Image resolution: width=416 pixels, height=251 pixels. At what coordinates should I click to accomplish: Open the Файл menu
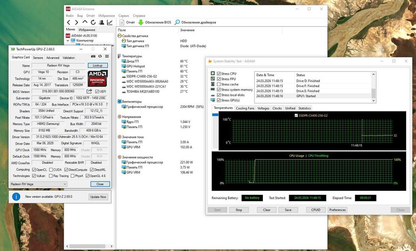point(69,16)
